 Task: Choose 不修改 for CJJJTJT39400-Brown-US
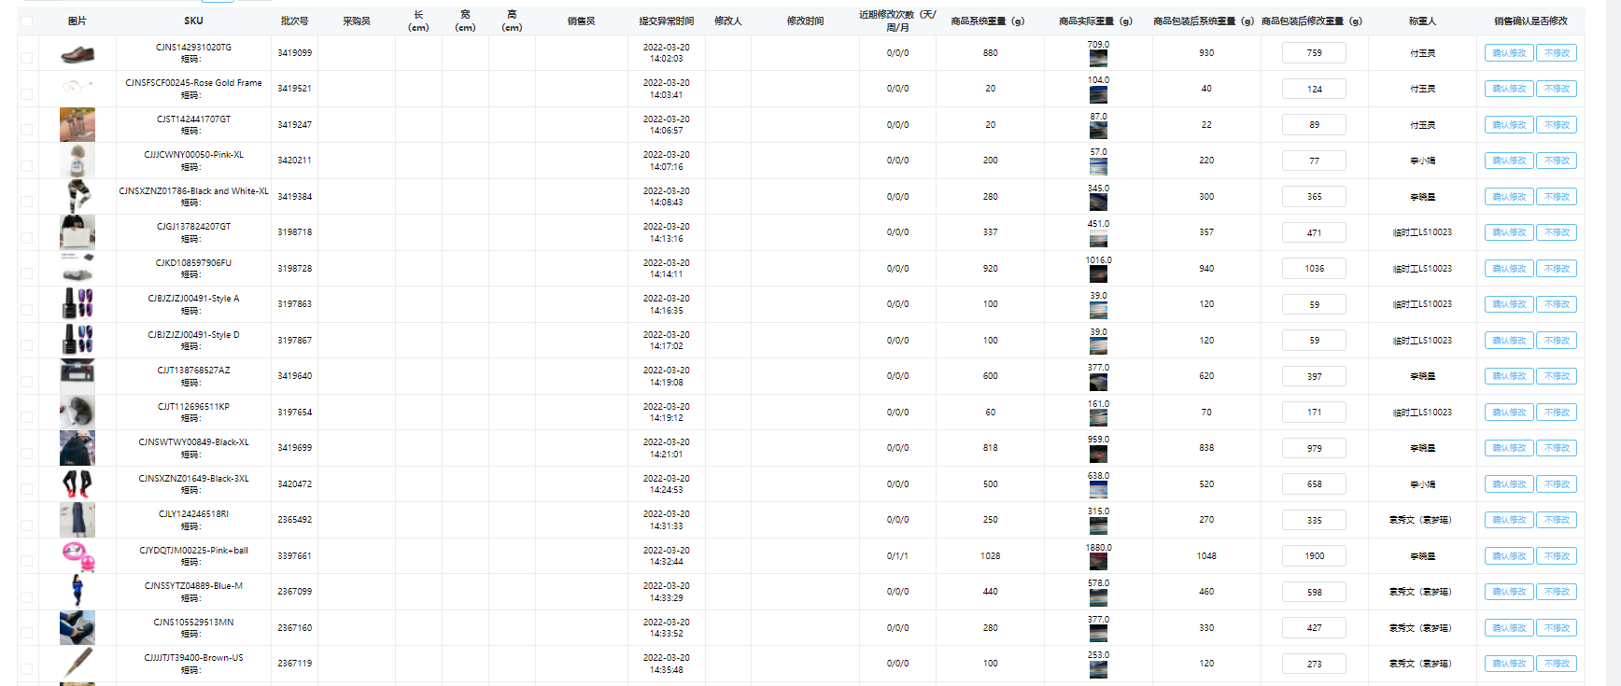(1557, 664)
